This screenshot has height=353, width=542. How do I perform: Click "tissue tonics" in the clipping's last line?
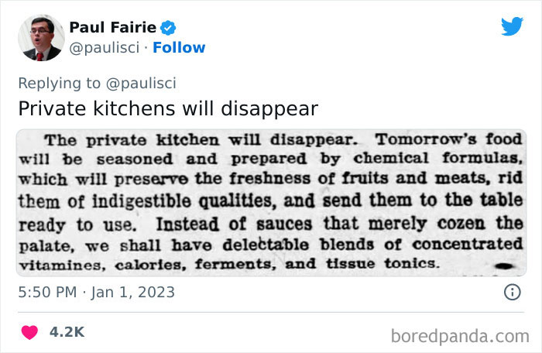point(392,263)
